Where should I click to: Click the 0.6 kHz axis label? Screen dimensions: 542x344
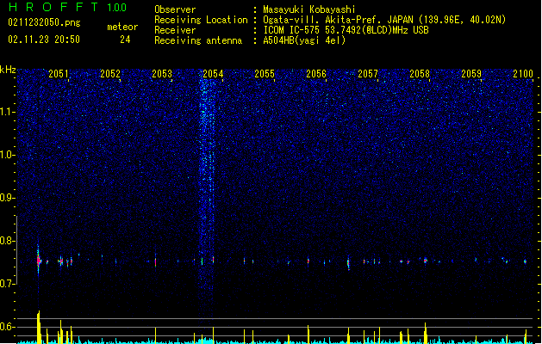coord(8,327)
